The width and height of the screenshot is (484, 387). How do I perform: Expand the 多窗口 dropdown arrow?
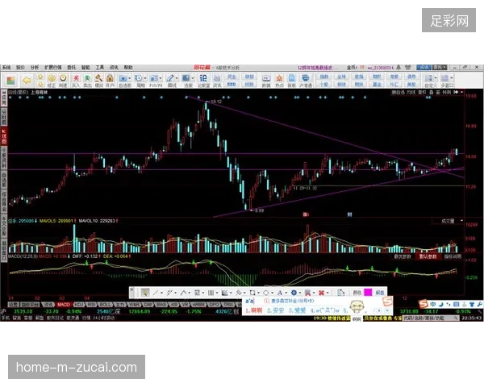pos(452,78)
